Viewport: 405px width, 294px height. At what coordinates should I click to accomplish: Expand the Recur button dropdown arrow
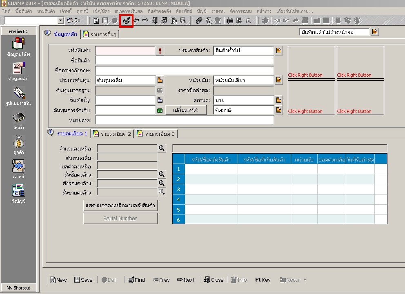pos(305,280)
